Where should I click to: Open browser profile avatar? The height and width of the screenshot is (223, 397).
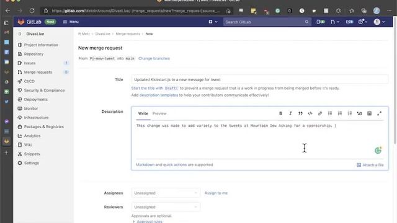[377, 11]
